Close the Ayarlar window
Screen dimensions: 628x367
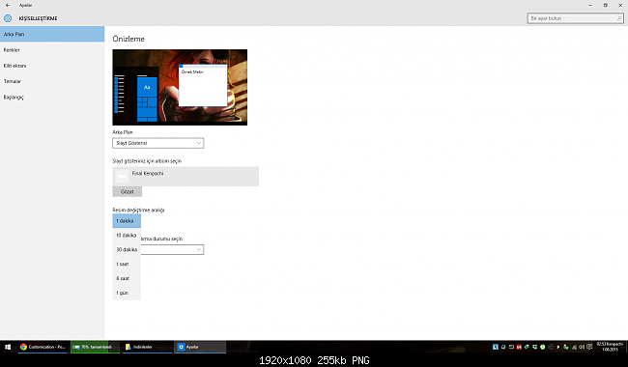(620, 5)
